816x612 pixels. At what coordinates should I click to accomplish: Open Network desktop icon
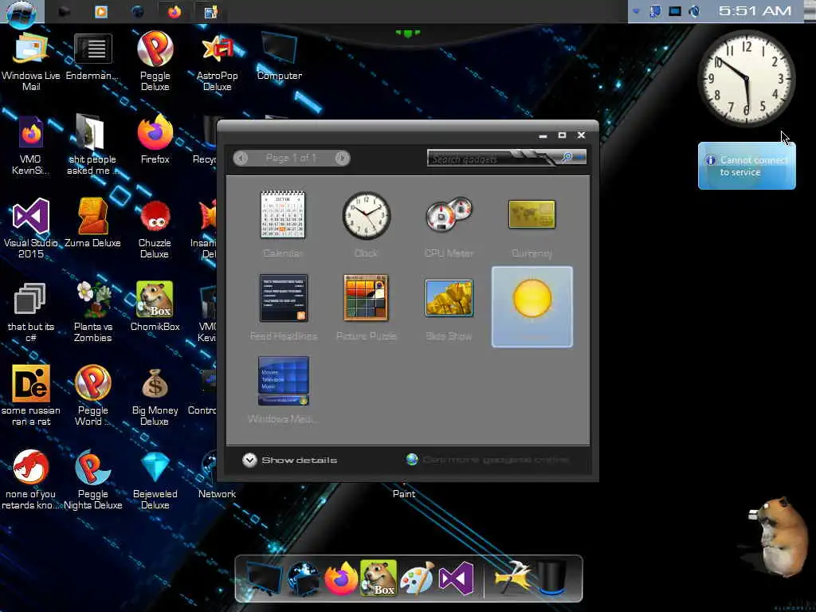[217, 475]
